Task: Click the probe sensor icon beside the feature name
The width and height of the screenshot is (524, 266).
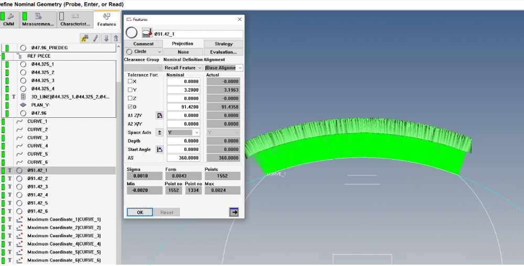Action: (147, 34)
